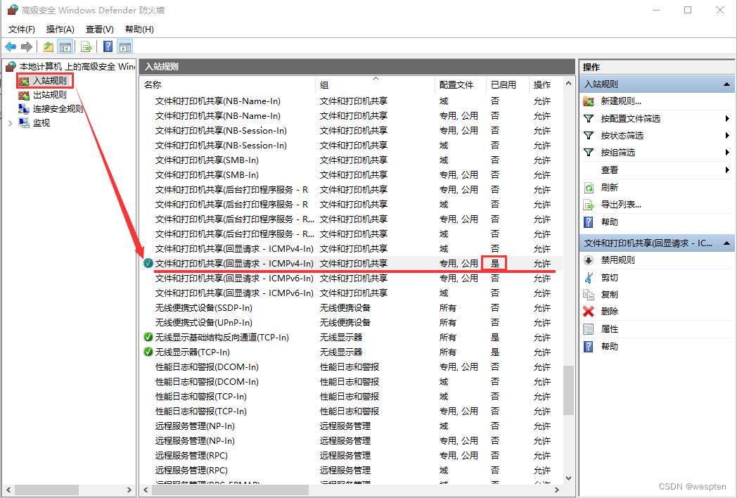Click 刷新 to refresh the rule list
The height and width of the screenshot is (498, 737).
click(x=609, y=188)
